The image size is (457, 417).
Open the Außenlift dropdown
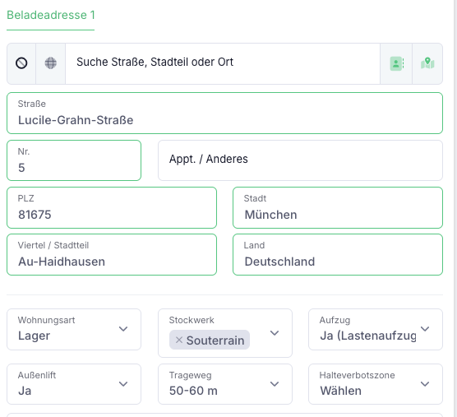click(x=74, y=384)
